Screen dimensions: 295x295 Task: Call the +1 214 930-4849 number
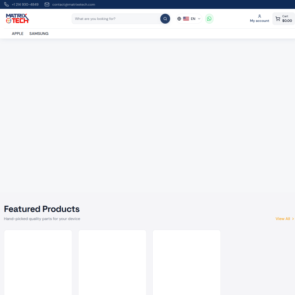25,4
